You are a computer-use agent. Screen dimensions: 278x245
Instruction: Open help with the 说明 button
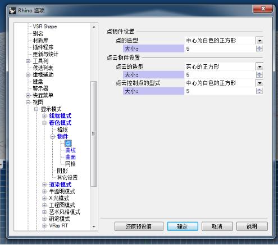(252, 226)
